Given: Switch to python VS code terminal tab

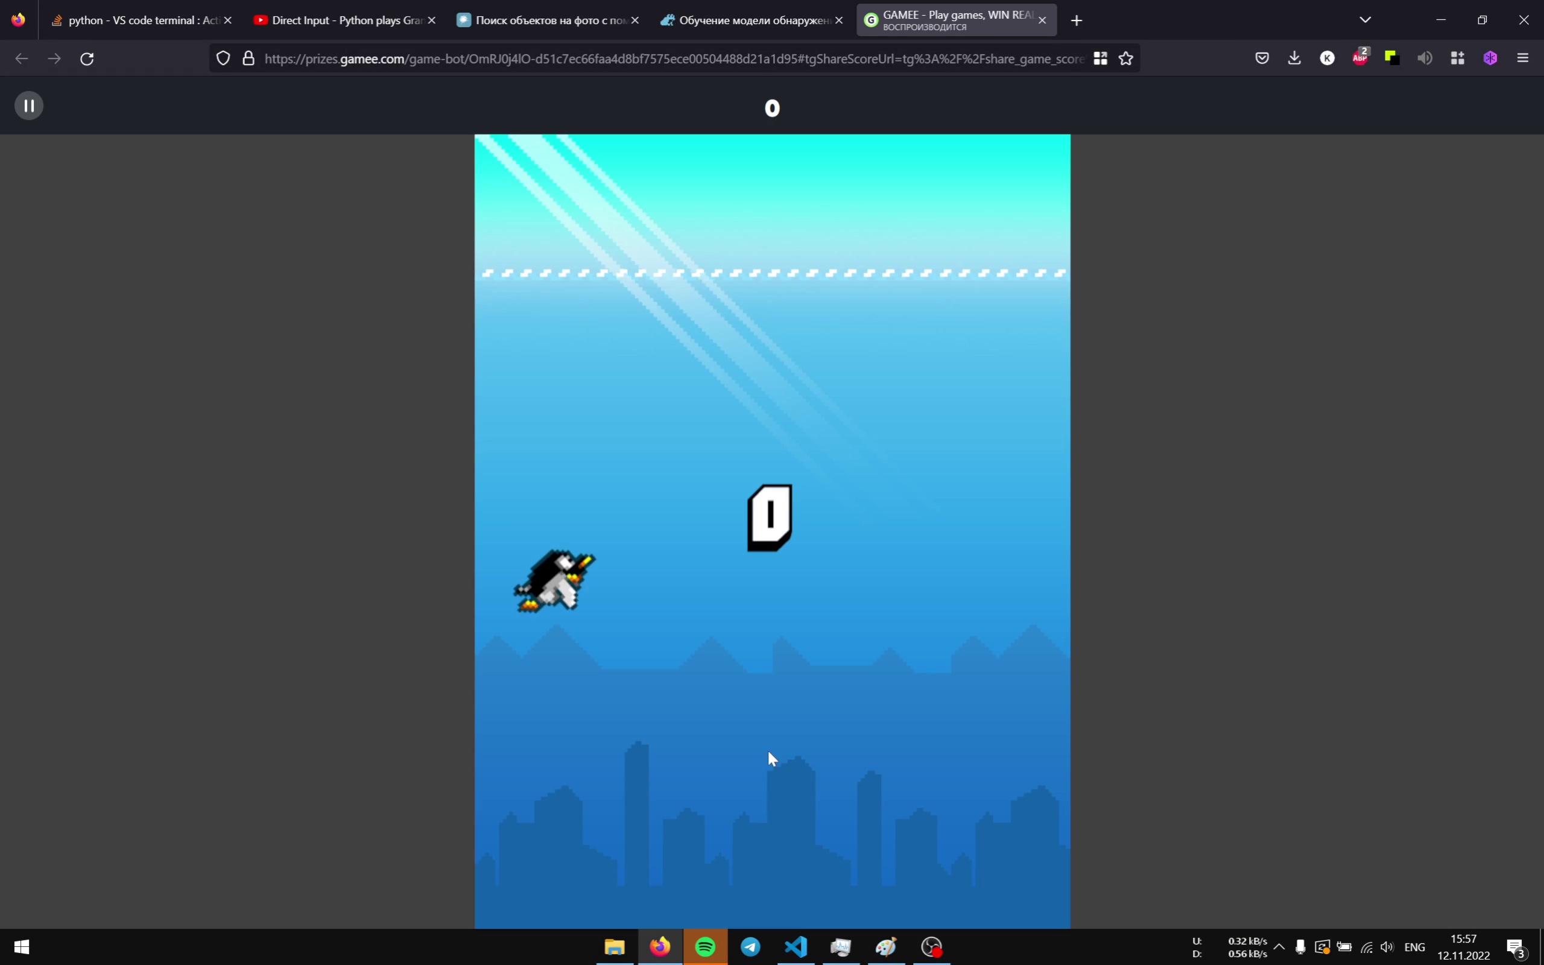Looking at the screenshot, I should 137,21.
